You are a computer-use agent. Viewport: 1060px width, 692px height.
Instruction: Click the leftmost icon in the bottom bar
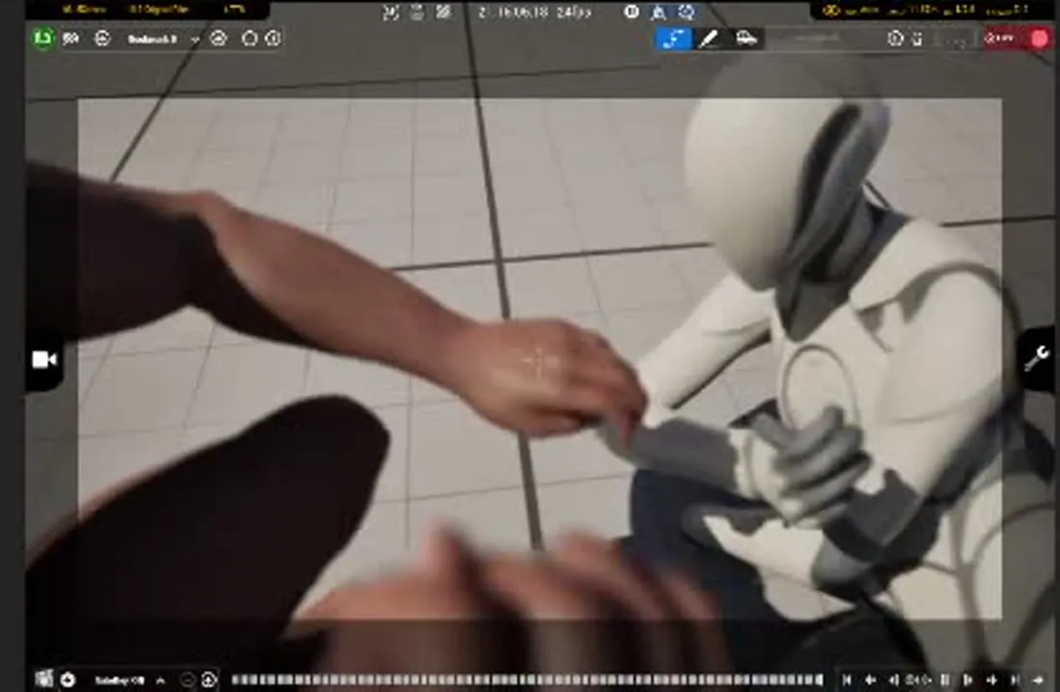pyautogui.click(x=44, y=679)
